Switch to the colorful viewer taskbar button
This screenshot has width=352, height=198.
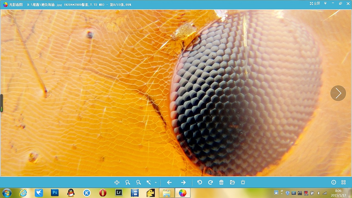182,193
